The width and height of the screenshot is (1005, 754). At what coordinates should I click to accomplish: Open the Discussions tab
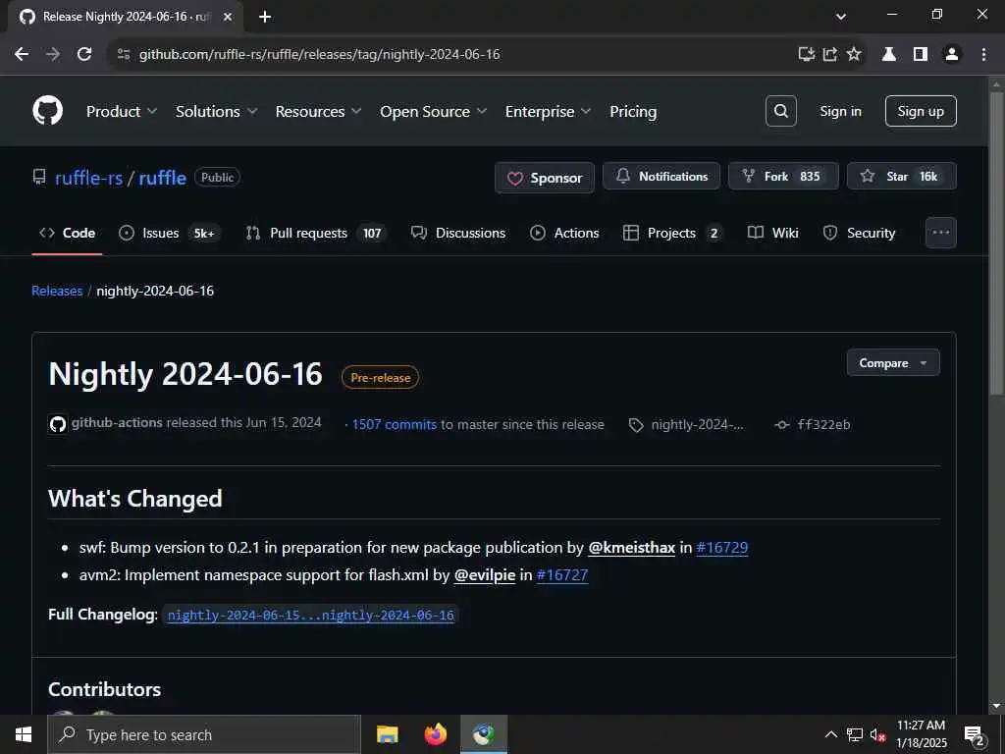457,233
